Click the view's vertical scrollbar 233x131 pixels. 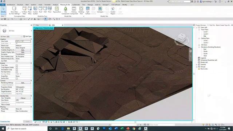click(x=194, y=74)
